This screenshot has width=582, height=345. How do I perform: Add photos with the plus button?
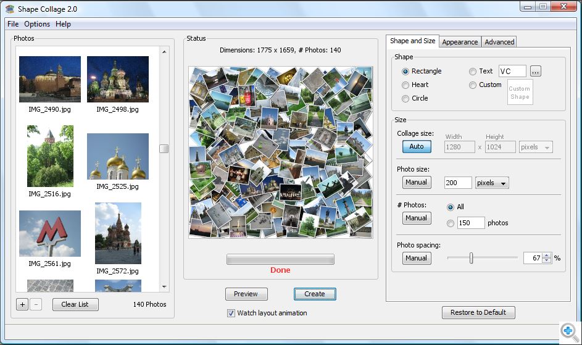[x=22, y=304]
